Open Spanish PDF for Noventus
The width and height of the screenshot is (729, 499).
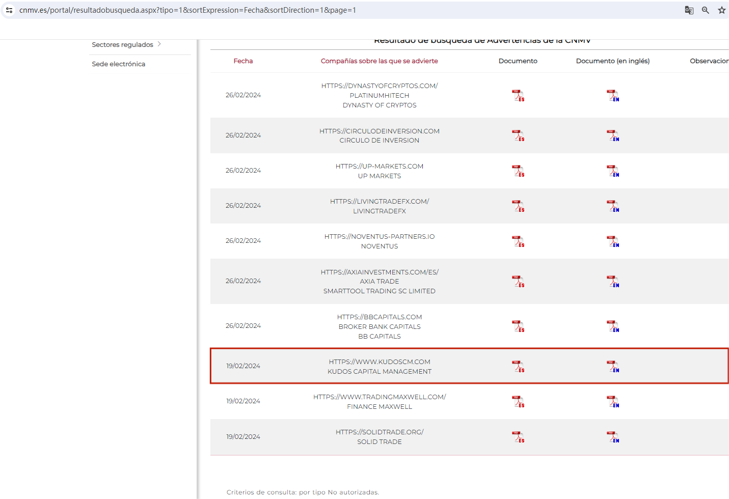pyautogui.click(x=518, y=241)
